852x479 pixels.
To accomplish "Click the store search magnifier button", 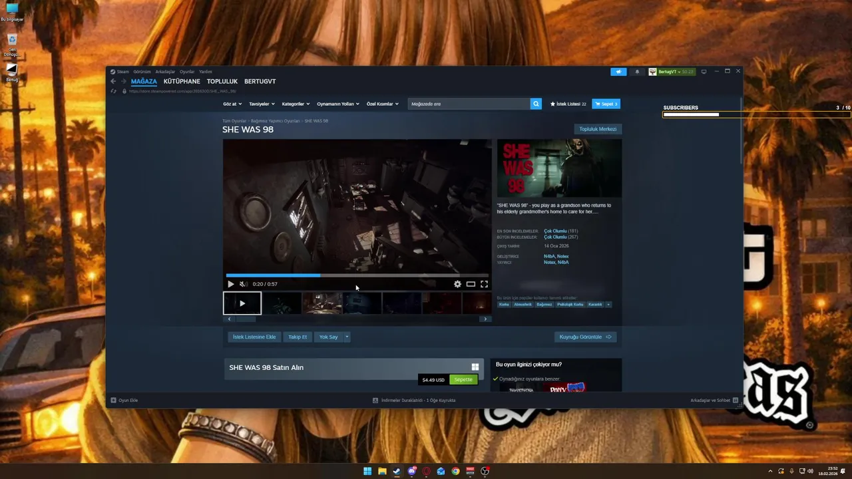I will click(x=536, y=104).
